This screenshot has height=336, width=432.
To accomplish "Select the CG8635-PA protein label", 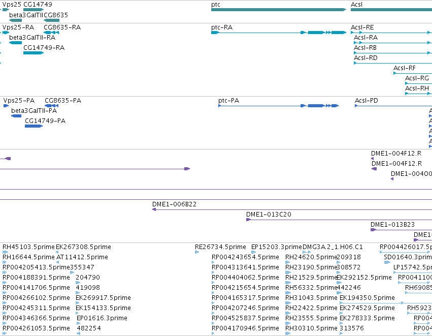I will [63, 101].
